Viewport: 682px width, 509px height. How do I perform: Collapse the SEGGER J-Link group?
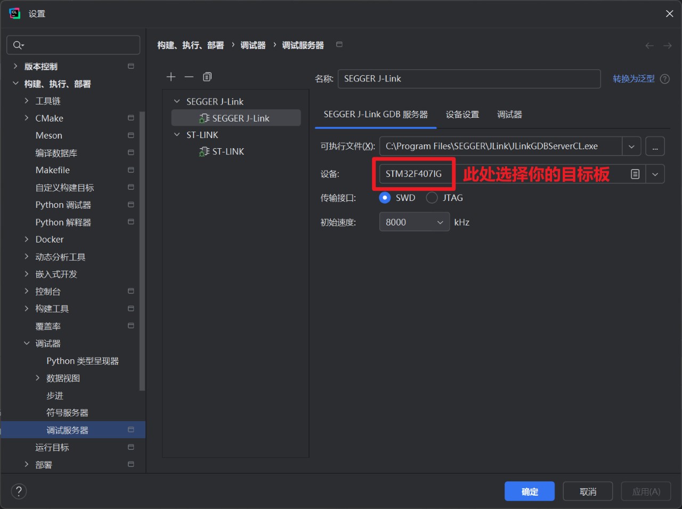point(177,101)
